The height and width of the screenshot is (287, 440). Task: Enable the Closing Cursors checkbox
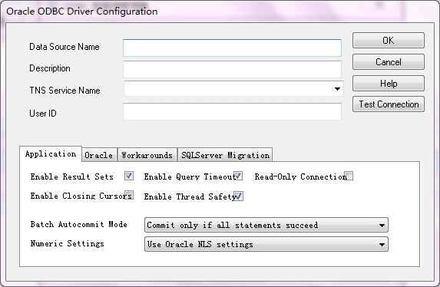pos(129,195)
